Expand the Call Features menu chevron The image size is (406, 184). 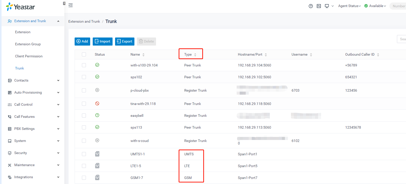(58, 117)
